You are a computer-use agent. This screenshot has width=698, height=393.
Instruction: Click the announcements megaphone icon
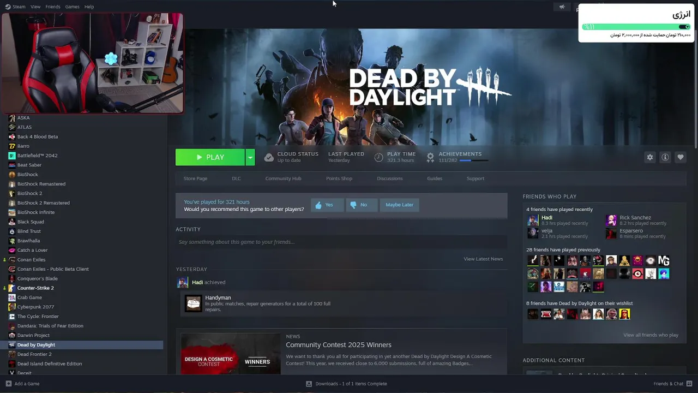[x=562, y=7]
